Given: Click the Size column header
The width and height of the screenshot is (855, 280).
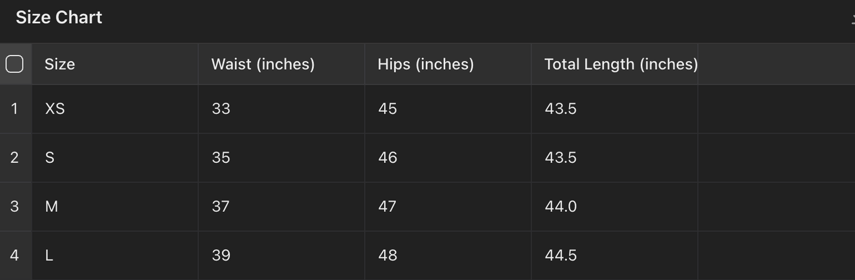Looking at the screenshot, I should (x=60, y=64).
